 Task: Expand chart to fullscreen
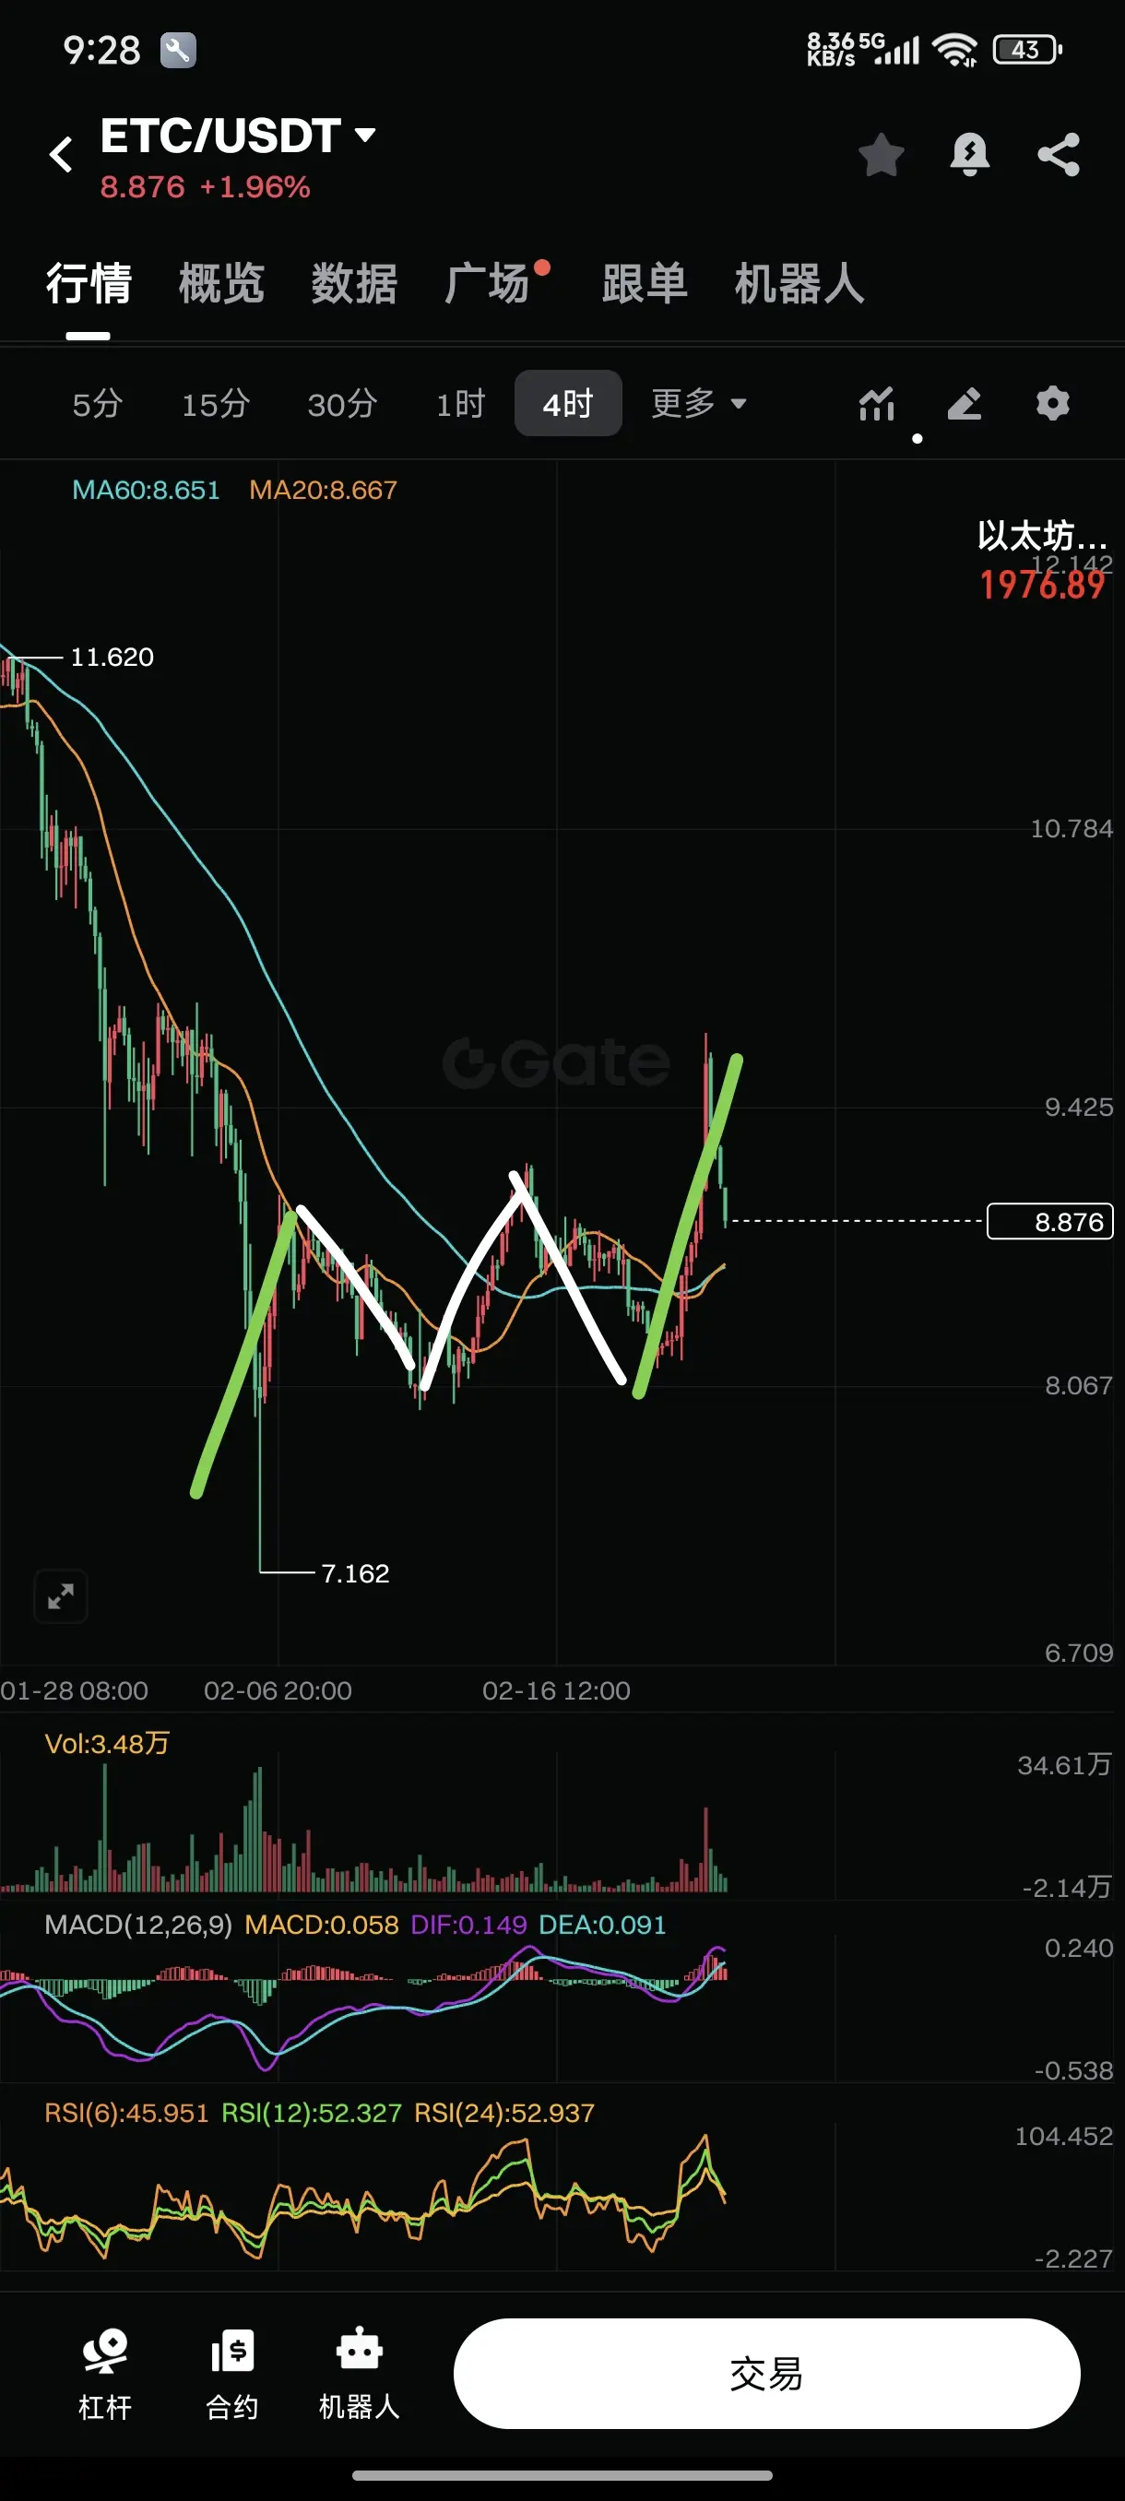point(61,1596)
